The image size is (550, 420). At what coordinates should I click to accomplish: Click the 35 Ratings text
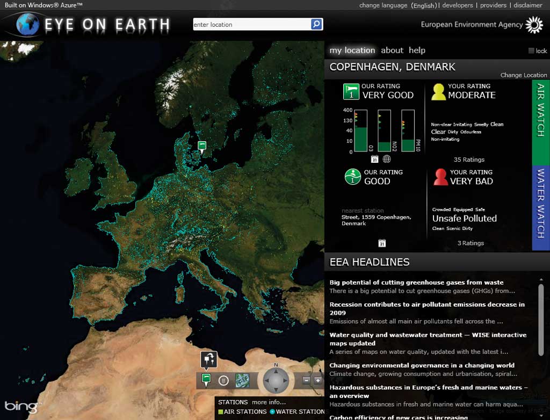pos(469,160)
